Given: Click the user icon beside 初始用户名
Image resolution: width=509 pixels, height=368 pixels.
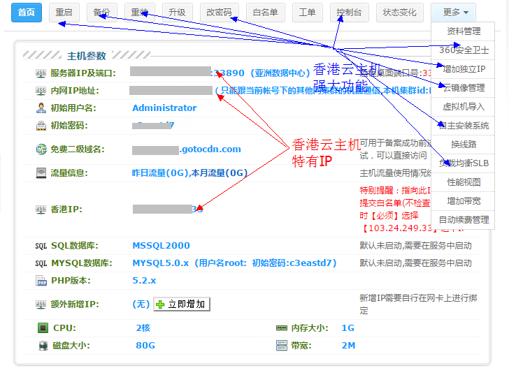Looking at the screenshot, I should point(41,108).
